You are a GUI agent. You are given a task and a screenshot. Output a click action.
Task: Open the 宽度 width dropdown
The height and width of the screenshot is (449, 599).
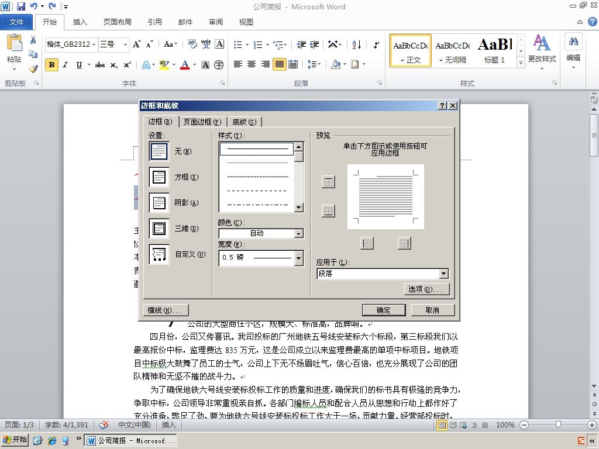[x=299, y=258]
